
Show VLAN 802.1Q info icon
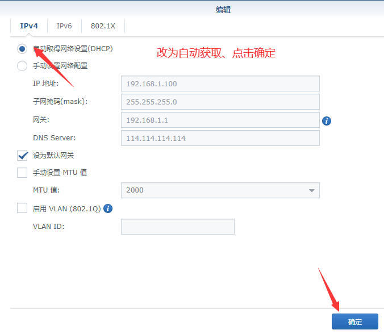pyautogui.click(x=108, y=208)
